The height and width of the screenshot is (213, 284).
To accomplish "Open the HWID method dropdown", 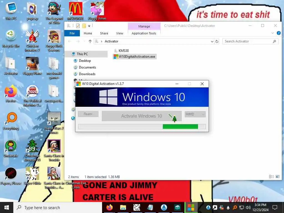I will [x=195, y=114].
